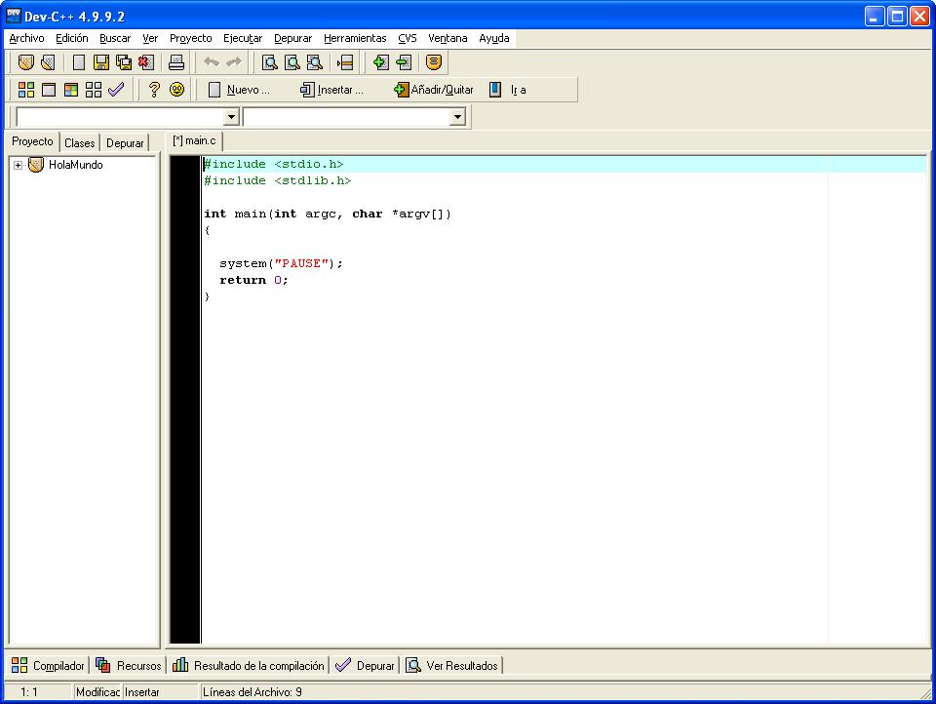Click the green minus Remove from Project icon
Image resolution: width=936 pixels, height=704 pixels.
(x=404, y=62)
